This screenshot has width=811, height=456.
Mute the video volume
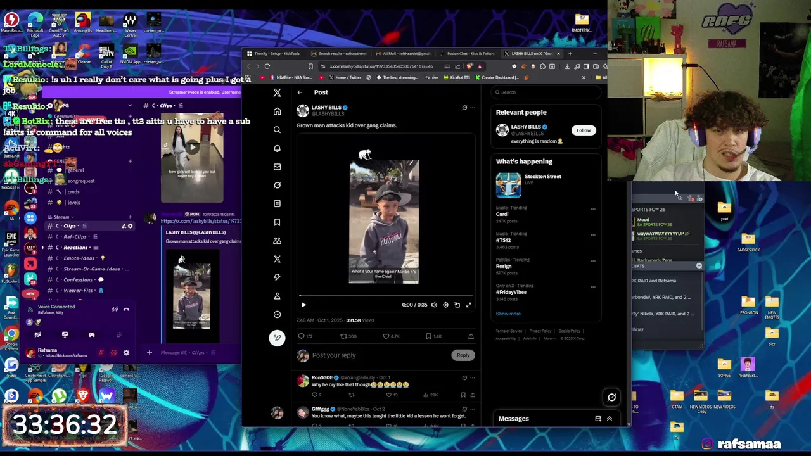[434, 305]
